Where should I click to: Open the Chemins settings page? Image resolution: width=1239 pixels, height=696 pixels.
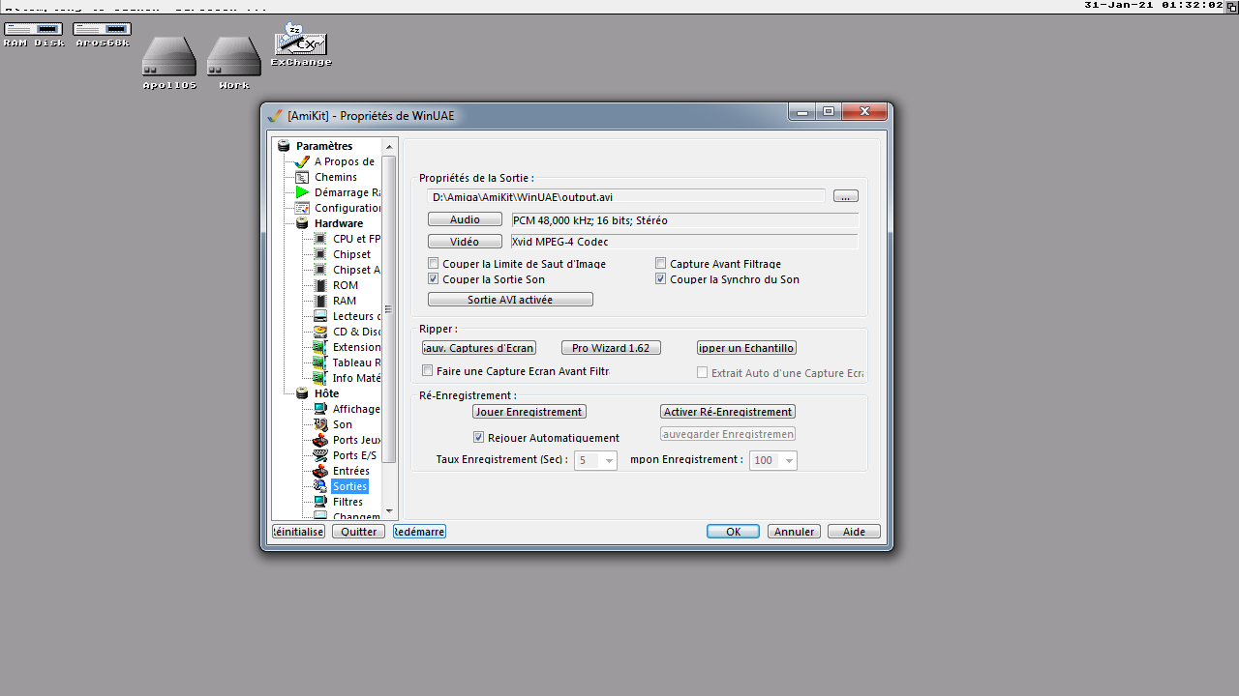pos(336,177)
